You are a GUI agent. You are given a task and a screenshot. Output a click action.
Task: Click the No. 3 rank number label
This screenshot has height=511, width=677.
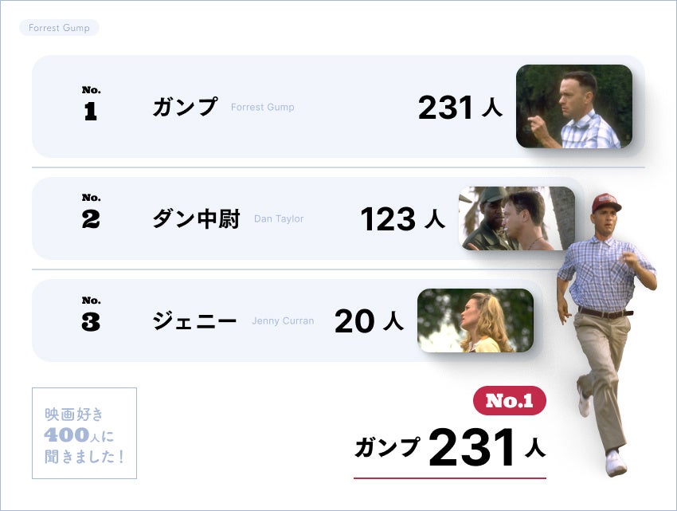click(x=91, y=315)
